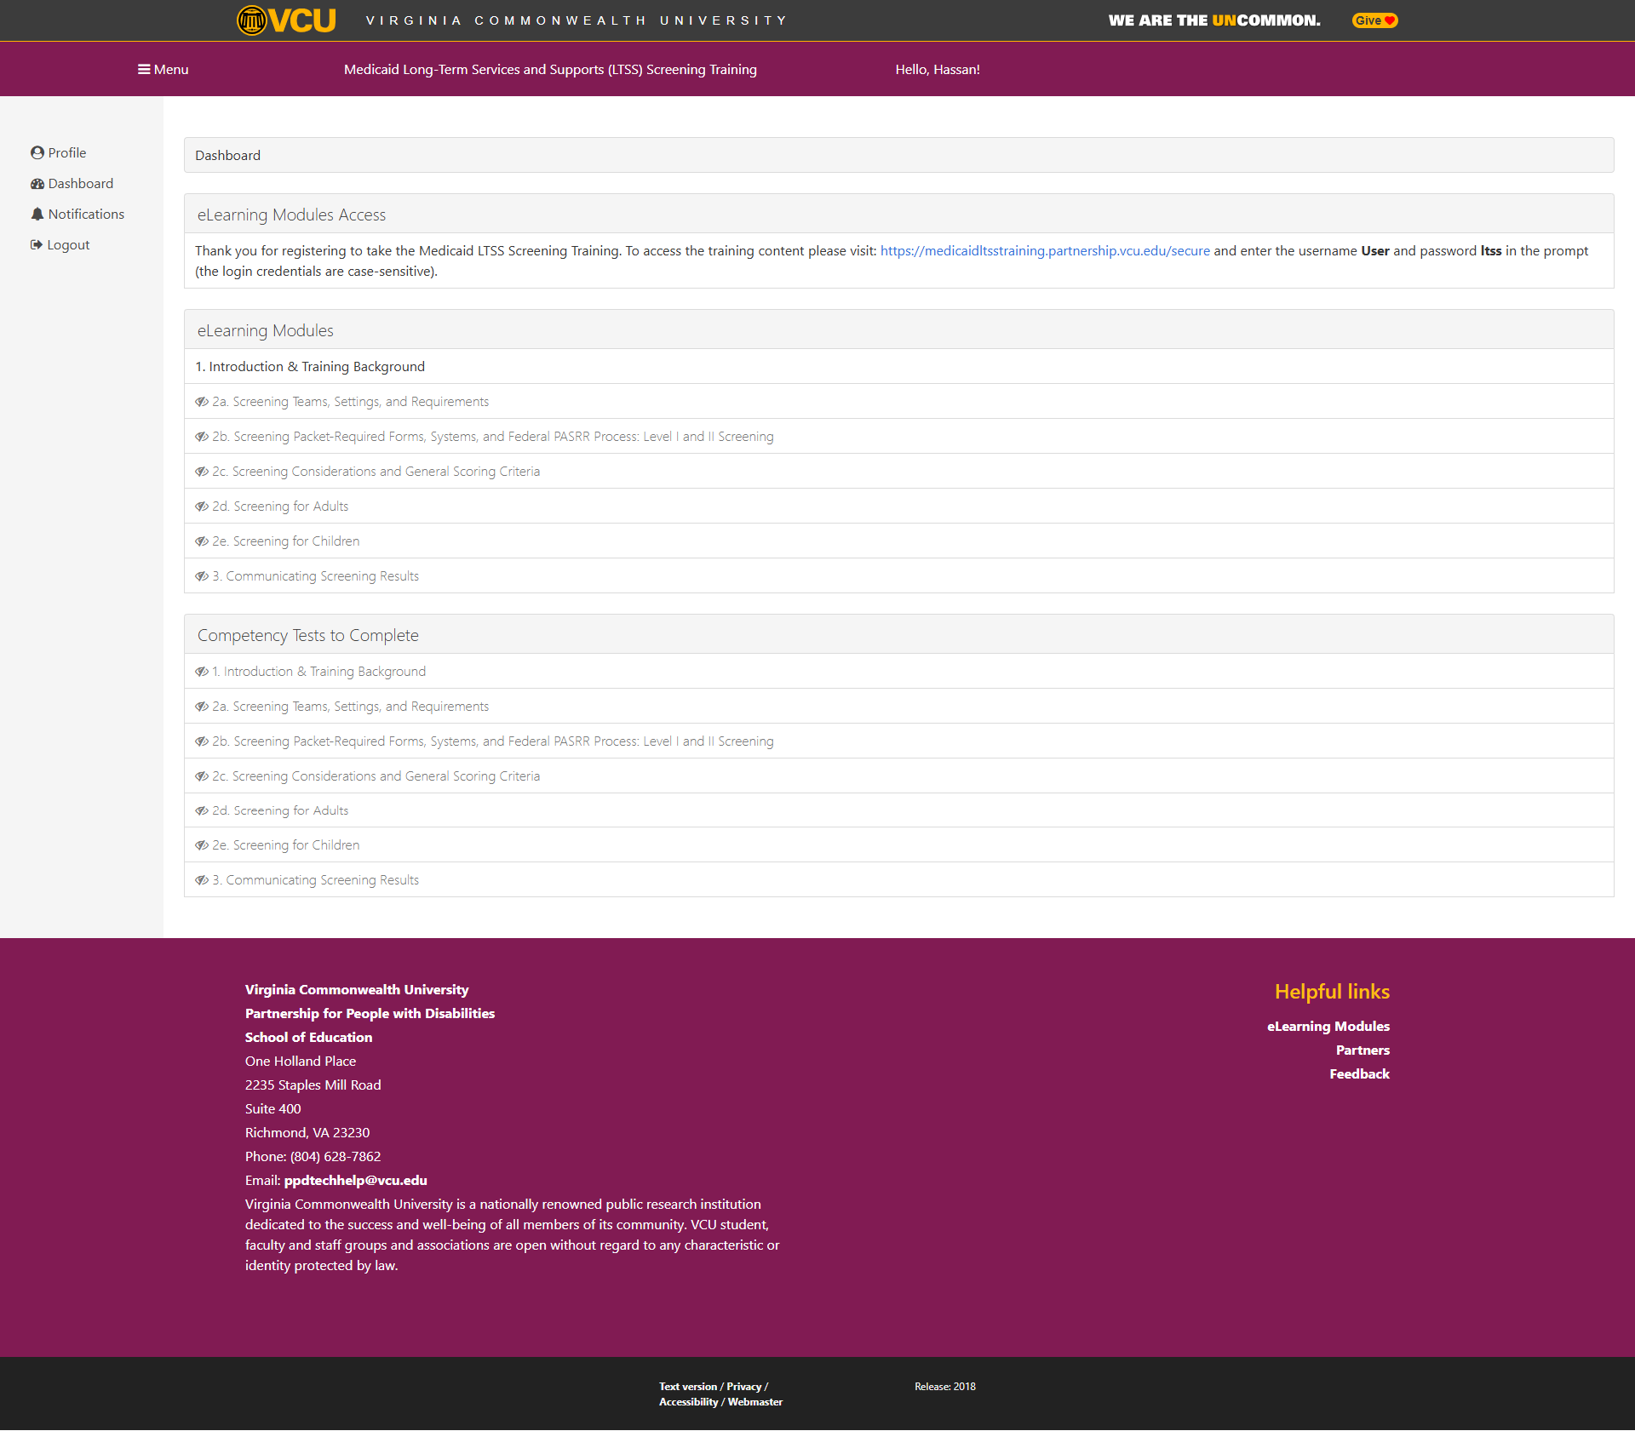The width and height of the screenshot is (1635, 1431).
Task: Click hidden icon beside 2e Screening for Children test
Action: pyautogui.click(x=202, y=845)
